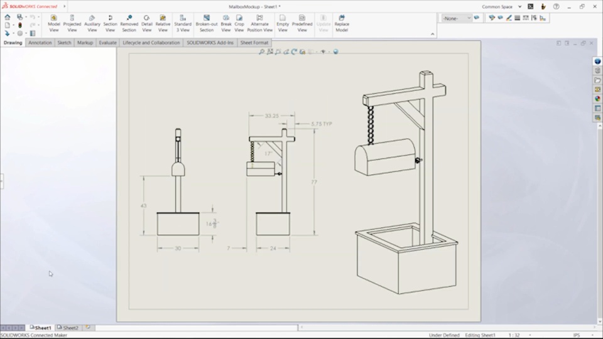Image resolution: width=603 pixels, height=339 pixels.
Task: Select the isometric mailbox drawing view
Action: click(x=407, y=183)
